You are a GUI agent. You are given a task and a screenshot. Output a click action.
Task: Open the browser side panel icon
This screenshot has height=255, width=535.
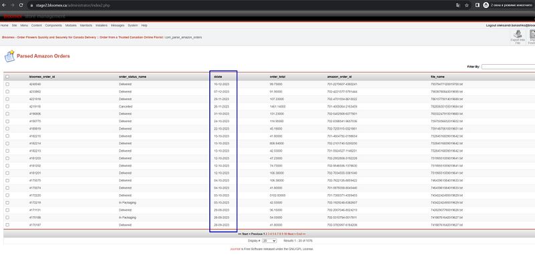click(x=477, y=5)
